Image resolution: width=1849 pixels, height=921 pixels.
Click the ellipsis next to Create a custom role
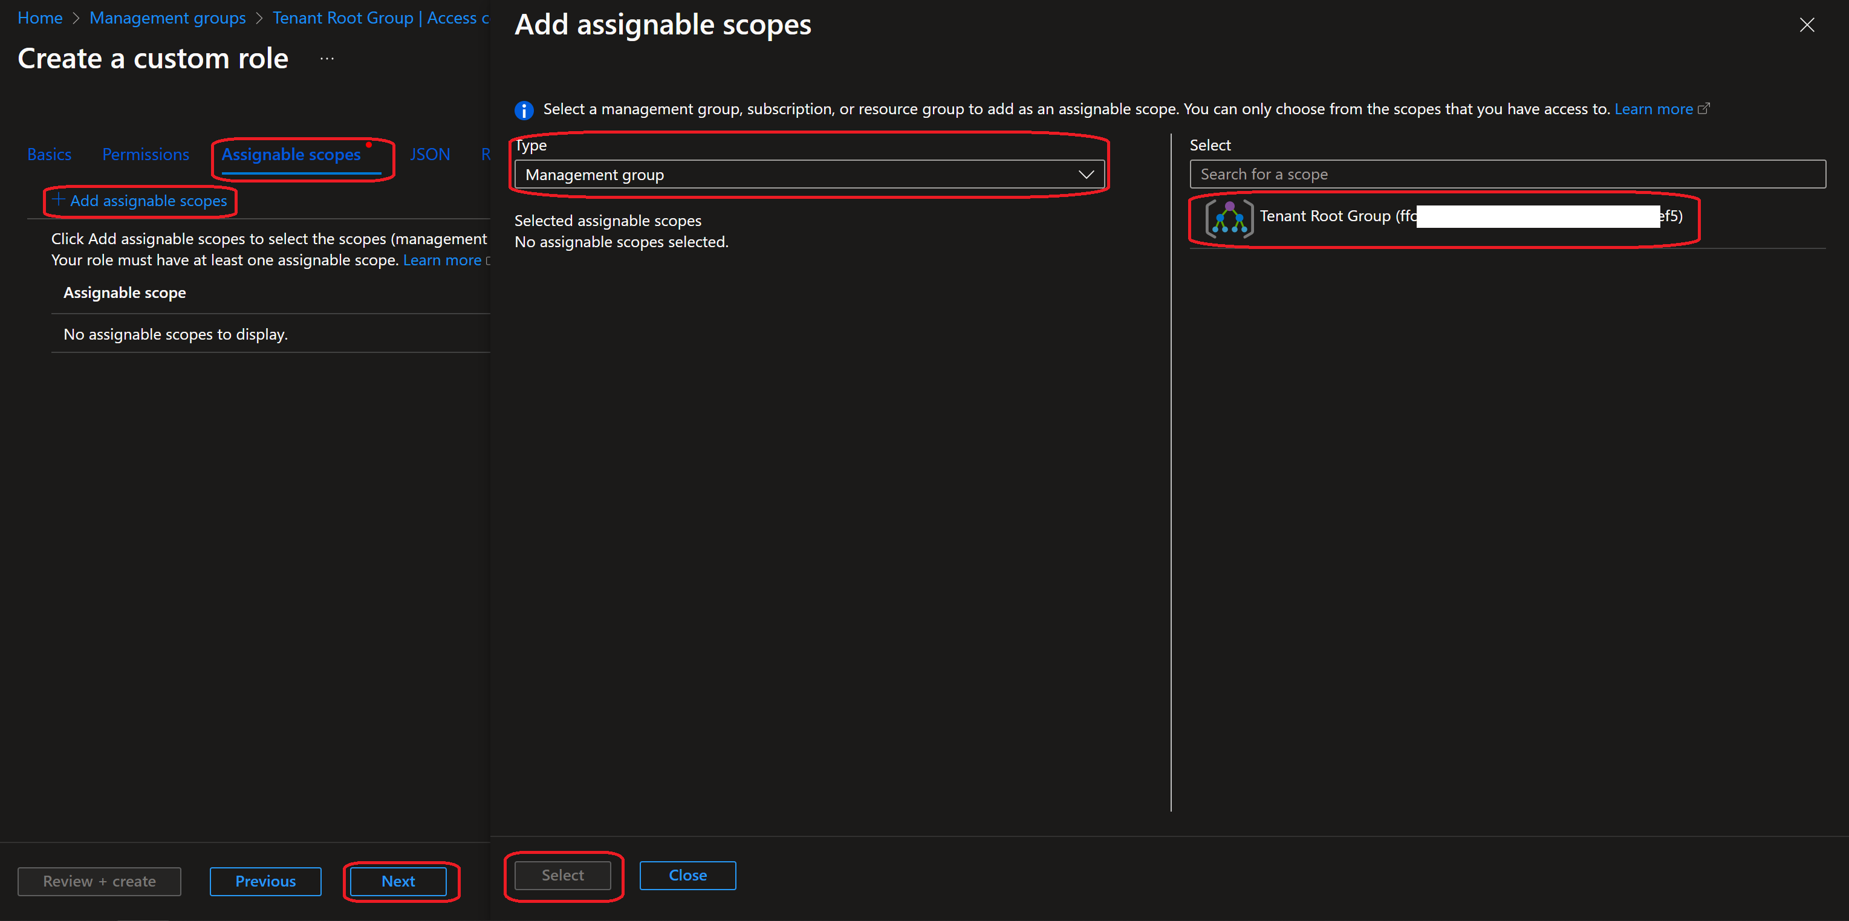click(327, 57)
